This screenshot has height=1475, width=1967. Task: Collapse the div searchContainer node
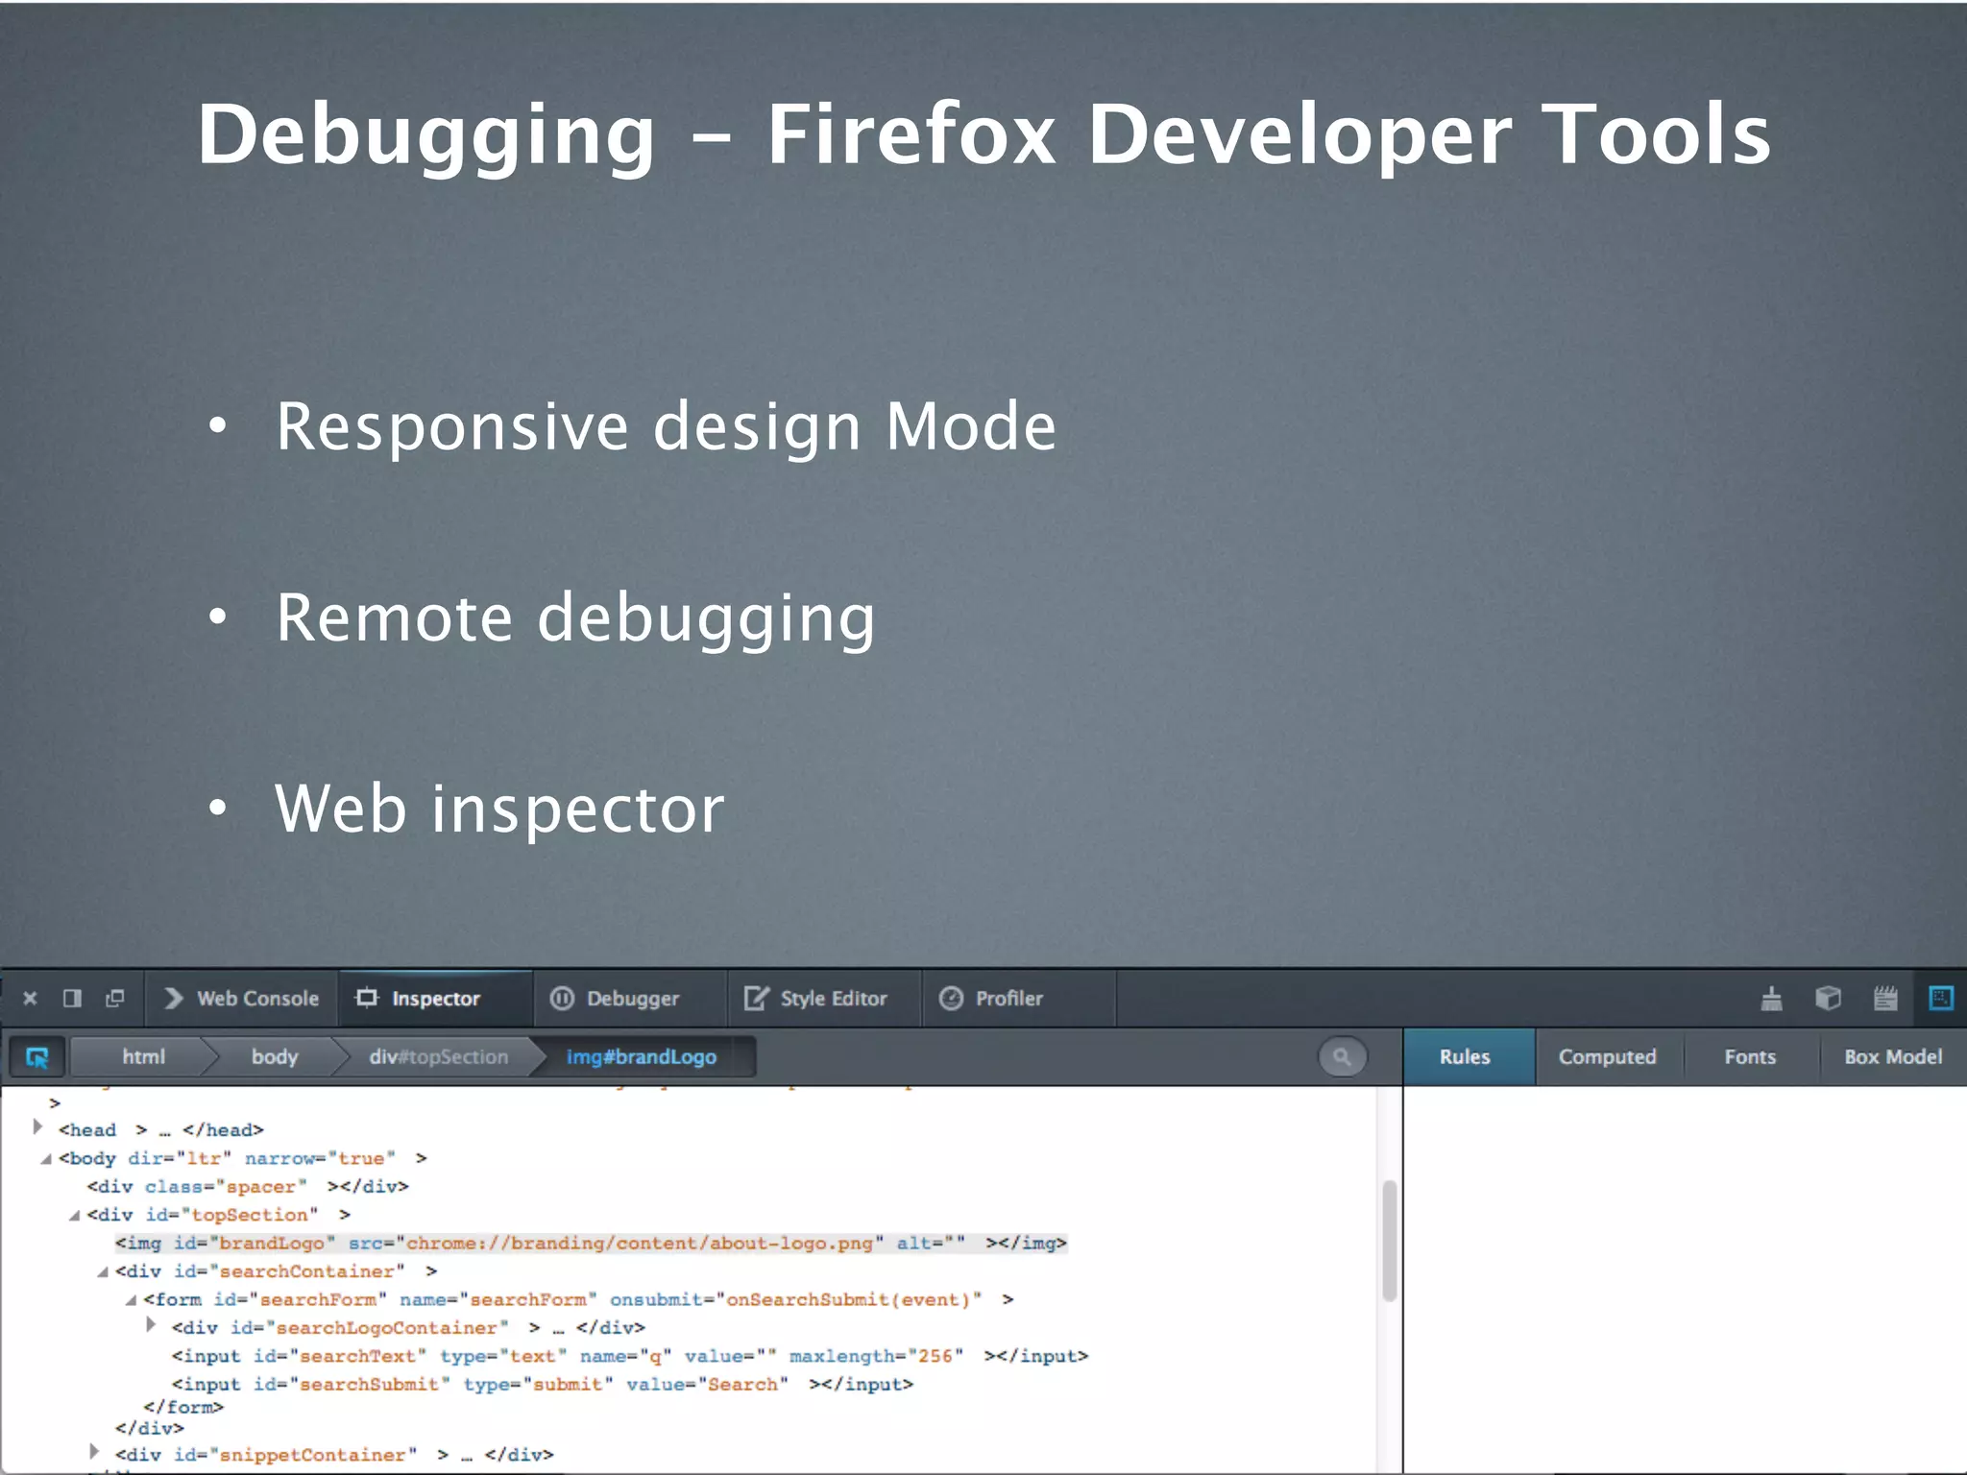click(103, 1272)
